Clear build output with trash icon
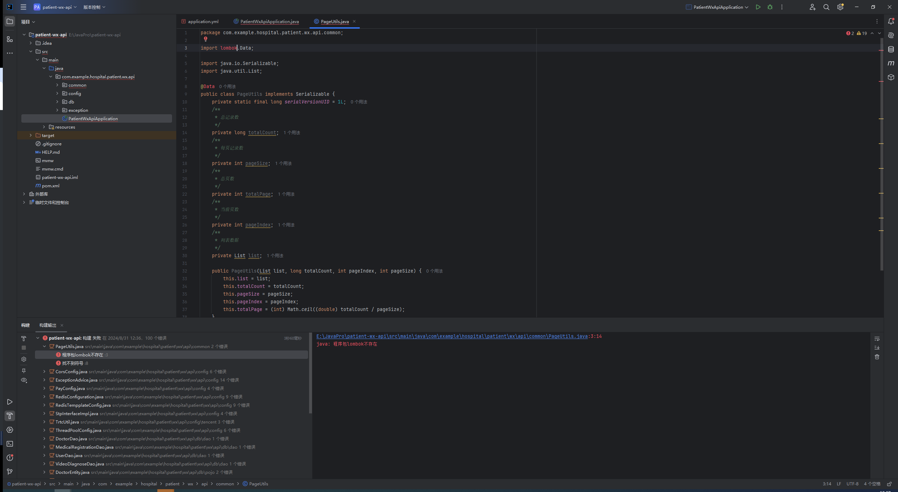 coord(877,357)
